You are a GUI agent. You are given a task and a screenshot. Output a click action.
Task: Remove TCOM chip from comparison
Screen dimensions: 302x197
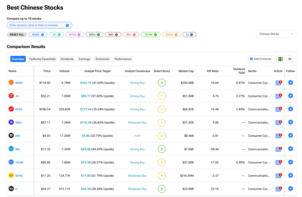(x=155, y=35)
